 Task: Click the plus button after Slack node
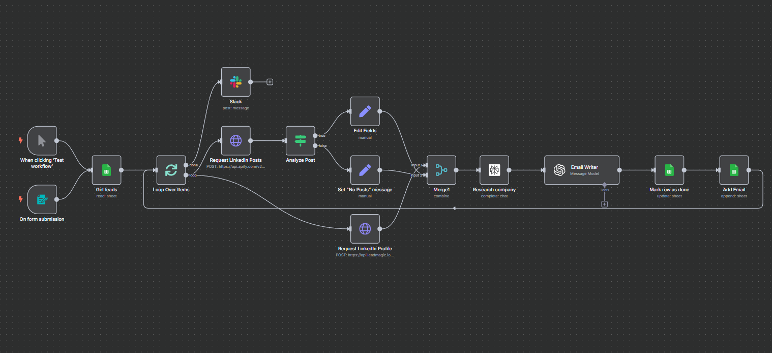(x=270, y=82)
